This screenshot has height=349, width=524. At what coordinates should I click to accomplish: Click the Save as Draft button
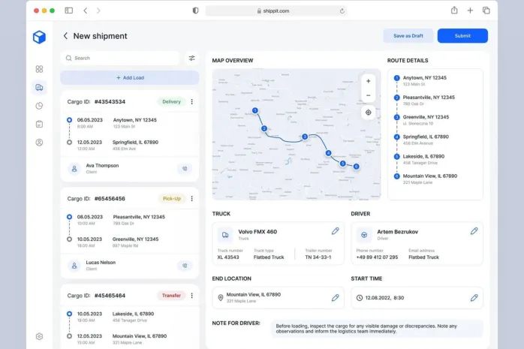click(x=408, y=36)
